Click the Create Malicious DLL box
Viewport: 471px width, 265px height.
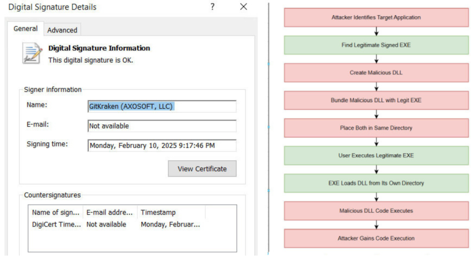pyautogui.click(x=376, y=73)
